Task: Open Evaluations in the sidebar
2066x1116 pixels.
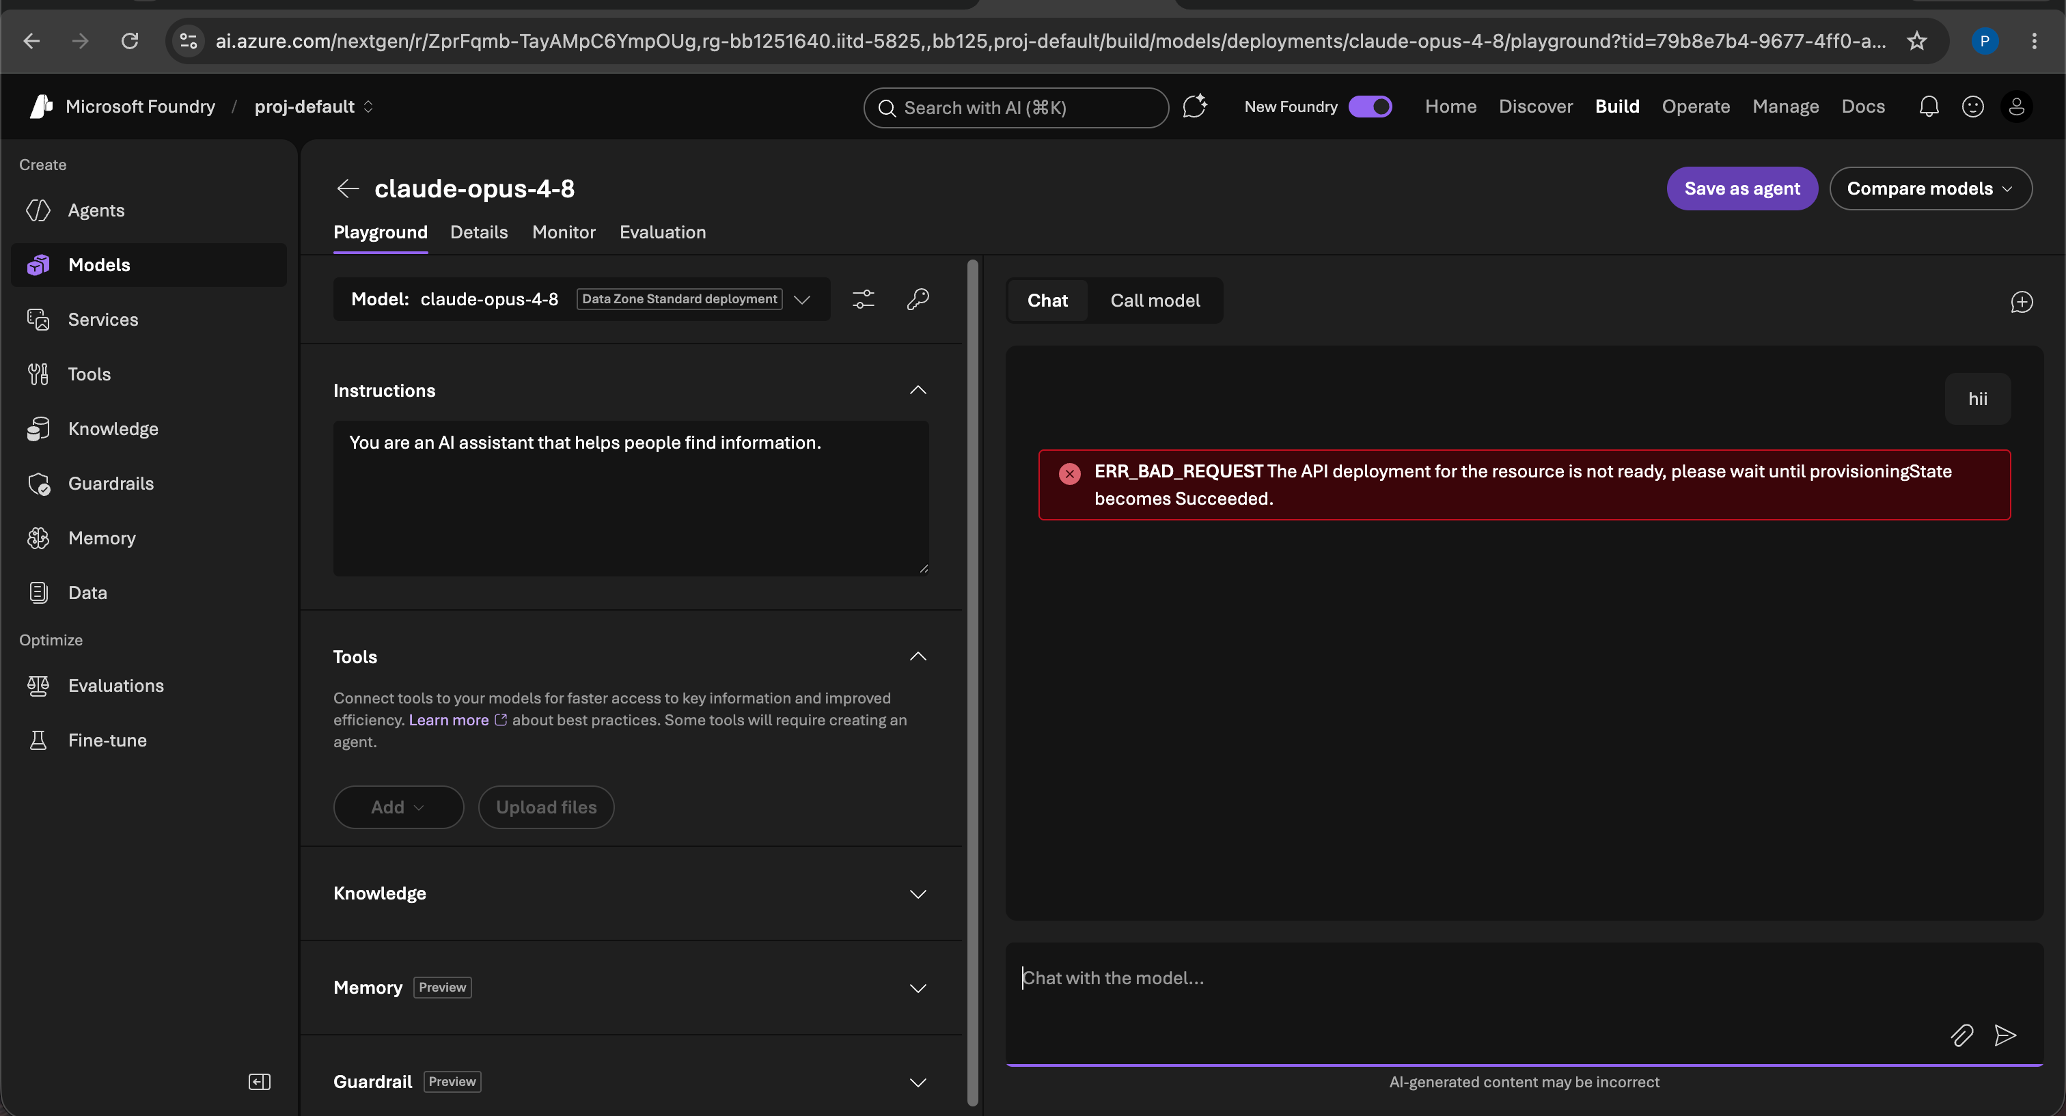Action: (x=149, y=686)
